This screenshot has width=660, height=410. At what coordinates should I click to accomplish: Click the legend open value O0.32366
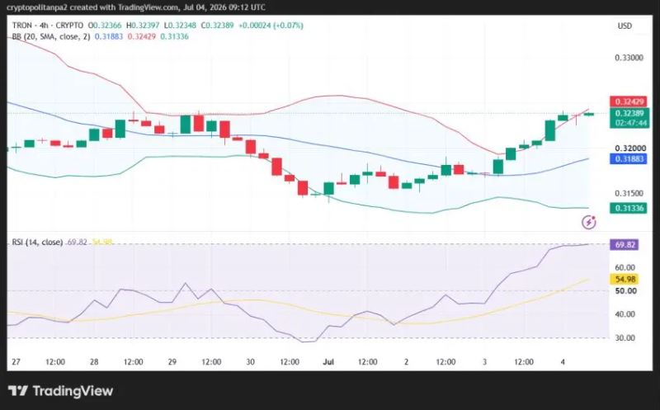[x=105, y=26]
